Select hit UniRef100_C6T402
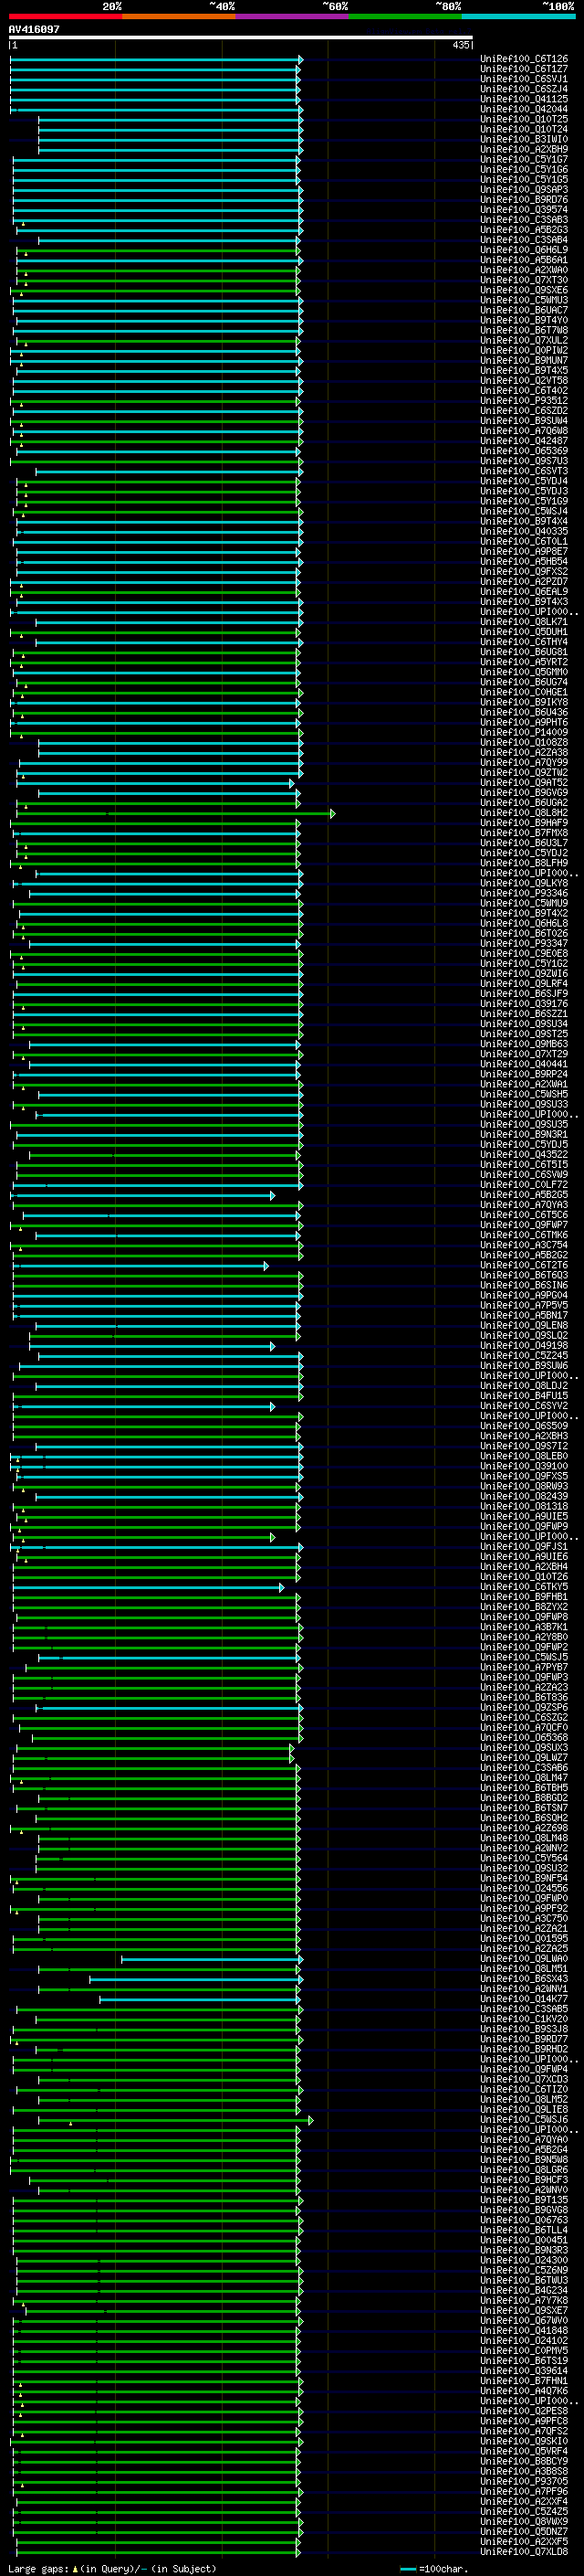Image resolution: width=584 pixels, height=2576 pixels. coord(524,390)
